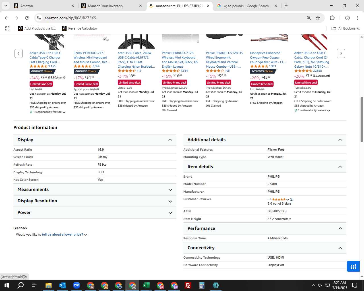Open Task View in the taskbar
This screenshot has height=291, width=364.
(x=34, y=285)
